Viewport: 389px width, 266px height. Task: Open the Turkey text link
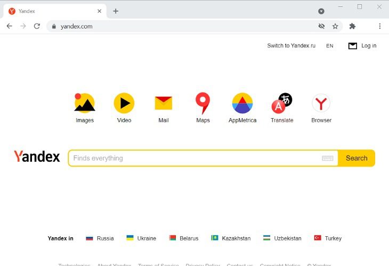(x=333, y=238)
